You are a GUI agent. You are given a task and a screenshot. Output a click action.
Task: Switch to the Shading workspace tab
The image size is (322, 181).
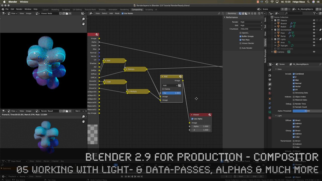click(102, 10)
